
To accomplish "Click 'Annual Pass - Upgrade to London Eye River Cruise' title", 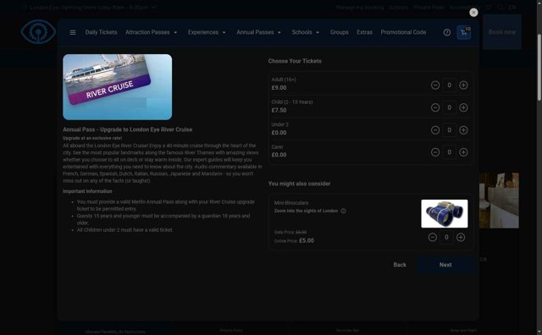I will 128,130.
